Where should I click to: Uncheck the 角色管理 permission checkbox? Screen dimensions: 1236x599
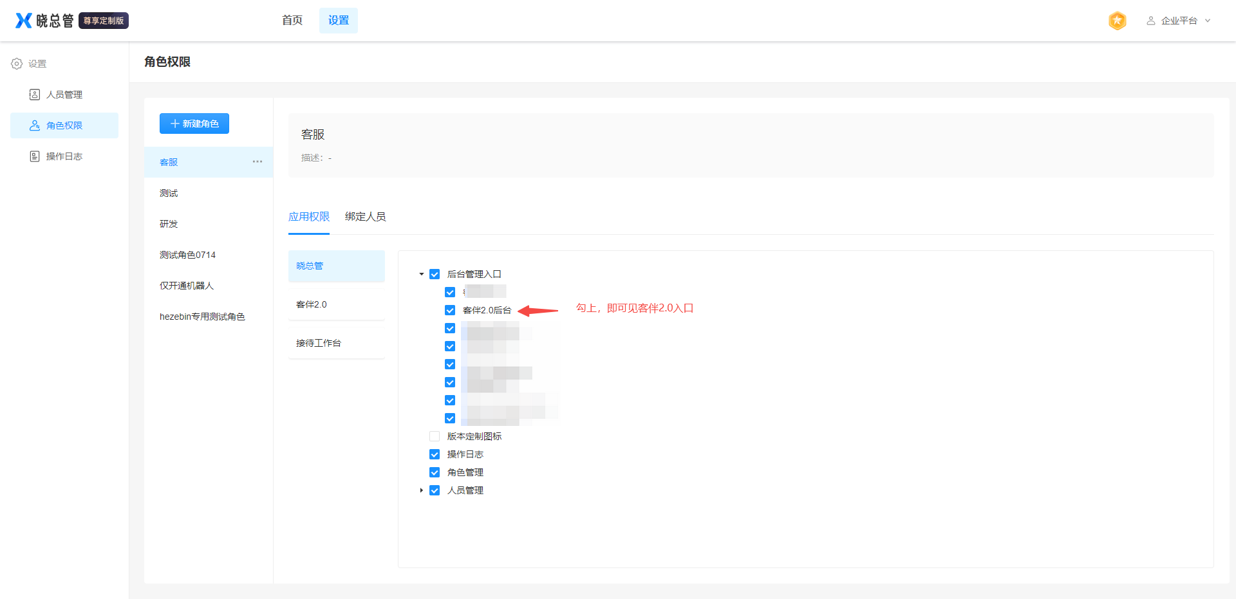(x=435, y=472)
